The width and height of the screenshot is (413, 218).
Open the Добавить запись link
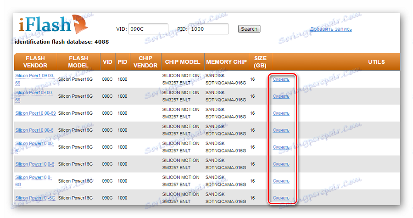[330, 29]
